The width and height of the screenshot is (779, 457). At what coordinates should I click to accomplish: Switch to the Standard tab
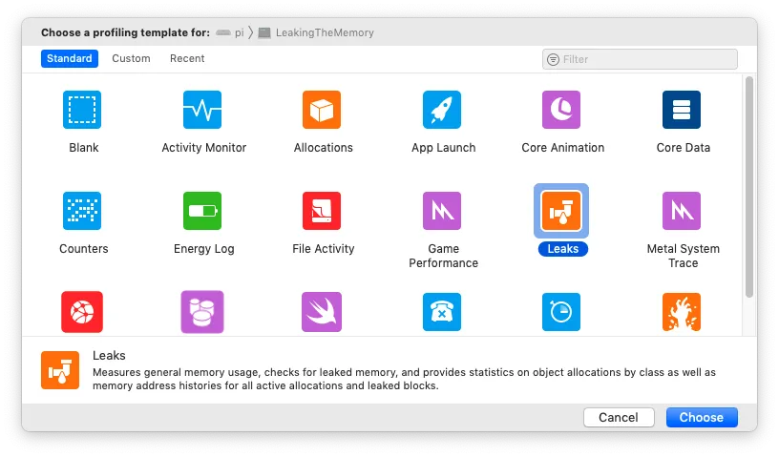tap(70, 58)
